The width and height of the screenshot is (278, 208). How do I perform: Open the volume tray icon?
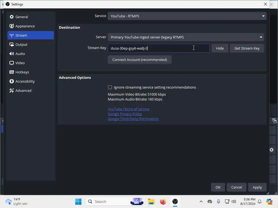234,201
